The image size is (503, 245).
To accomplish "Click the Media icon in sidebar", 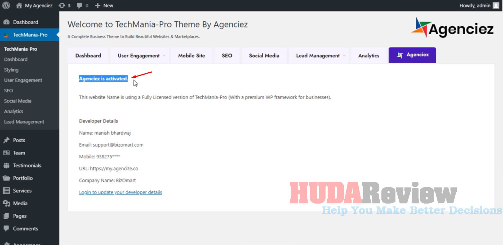I will point(6,203).
